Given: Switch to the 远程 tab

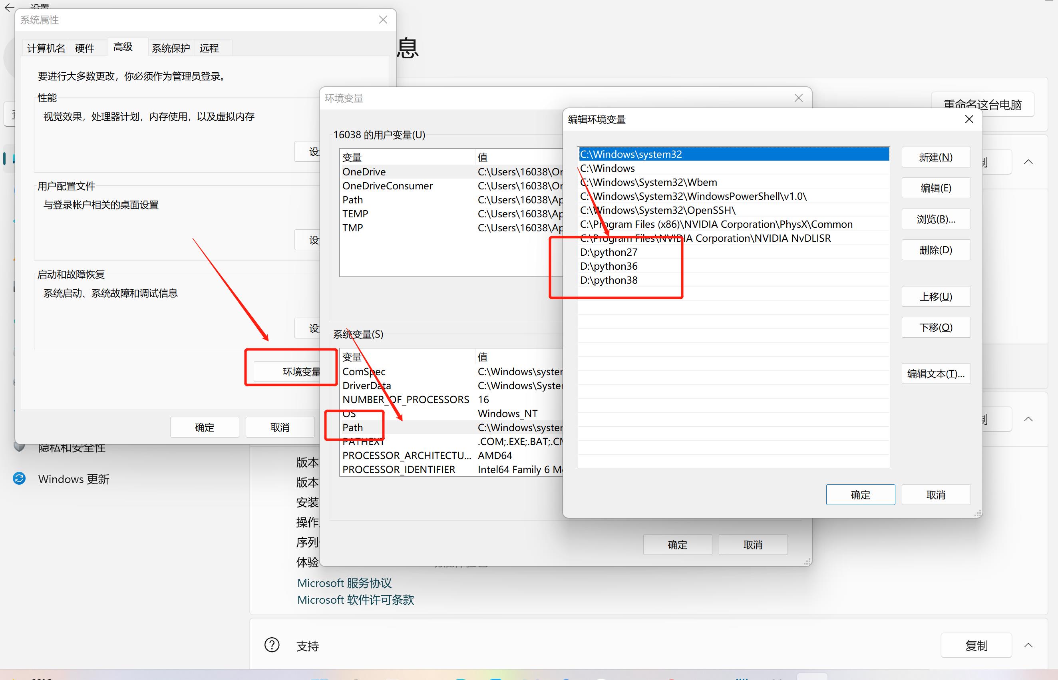Looking at the screenshot, I should (209, 48).
